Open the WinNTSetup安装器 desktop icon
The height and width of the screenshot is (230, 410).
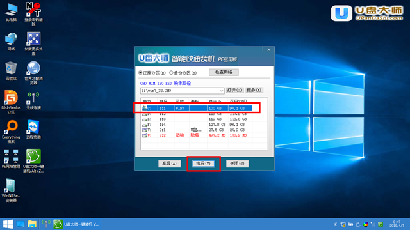tap(11, 190)
